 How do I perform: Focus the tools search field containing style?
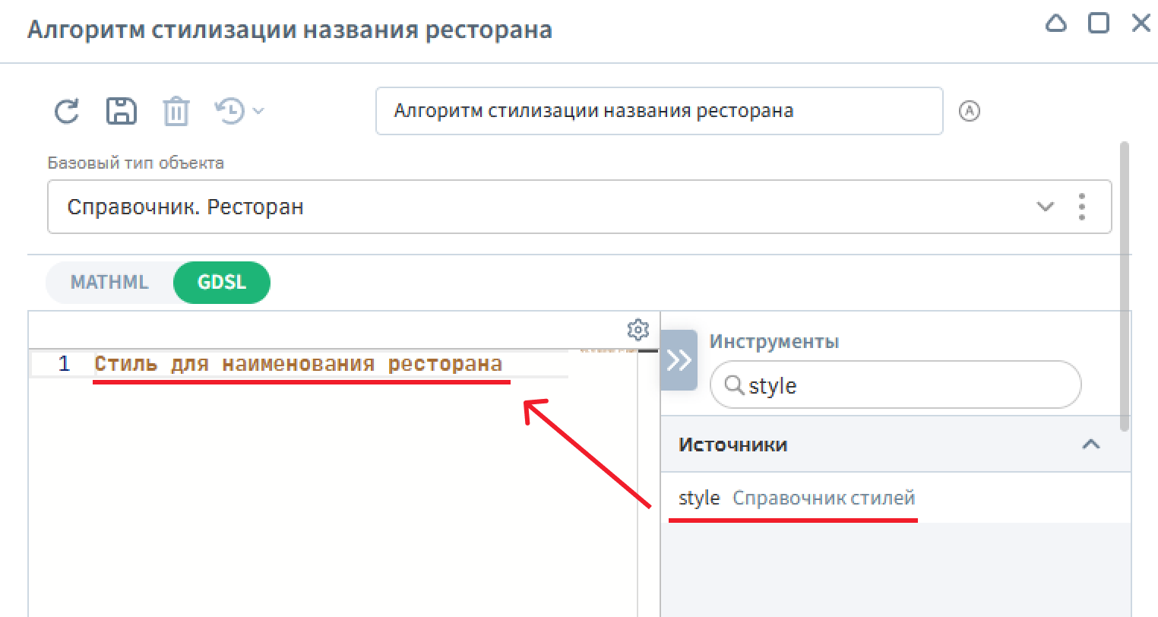(x=904, y=385)
